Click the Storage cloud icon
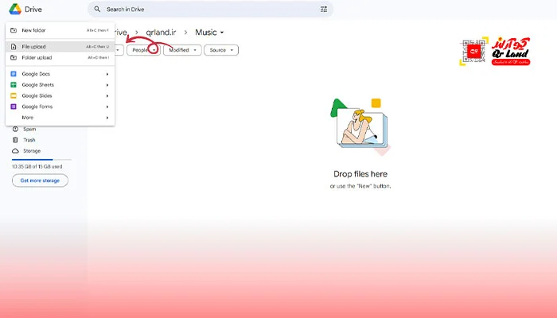 tap(15, 150)
